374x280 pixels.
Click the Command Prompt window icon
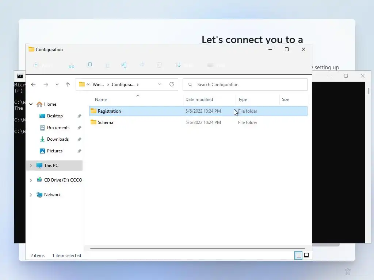(20, 76)
